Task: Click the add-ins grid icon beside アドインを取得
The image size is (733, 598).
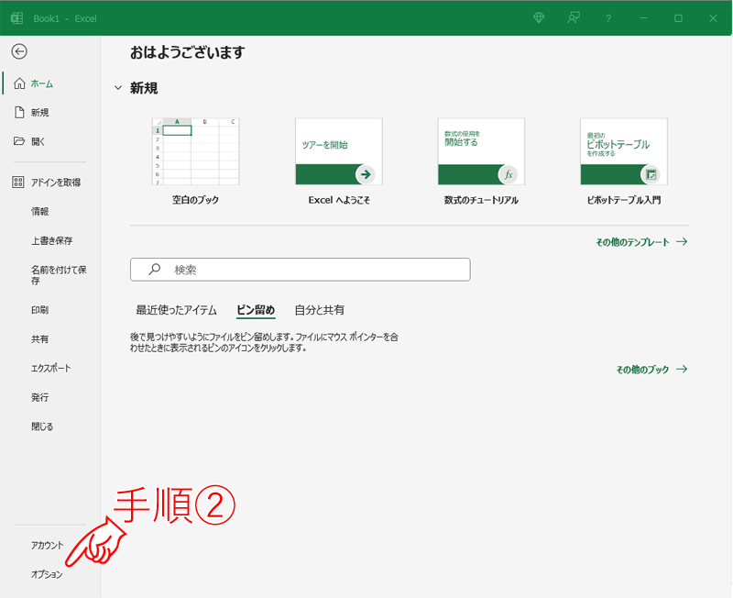Action: (x=18, y=182)
